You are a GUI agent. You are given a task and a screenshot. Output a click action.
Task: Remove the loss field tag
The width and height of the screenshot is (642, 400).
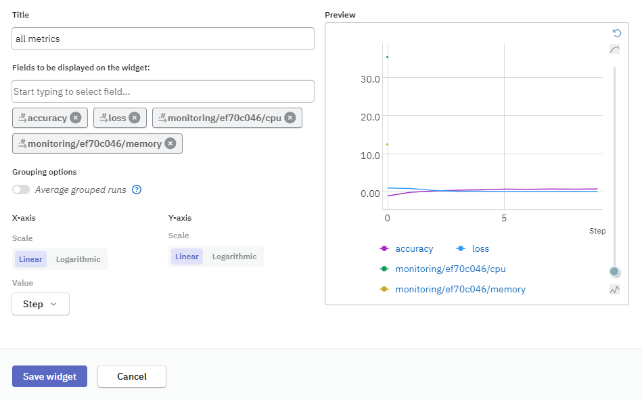(x=135, y=117)
